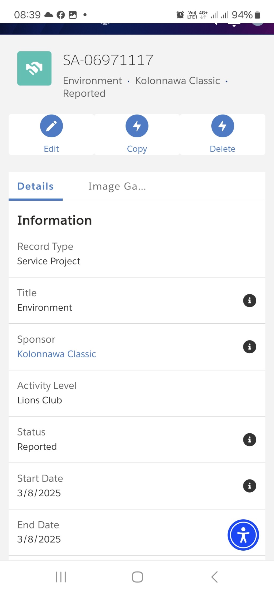Open the handshake service activity icon
This screenshot has width=274, height=594.
[x=34, y=68]
